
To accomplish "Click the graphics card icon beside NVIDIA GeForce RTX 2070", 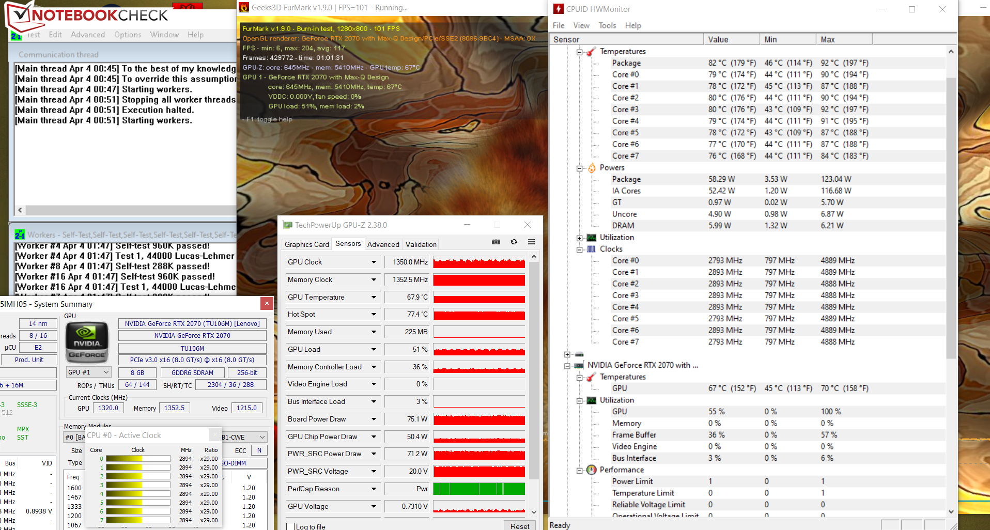I will (x=579, y=365).
